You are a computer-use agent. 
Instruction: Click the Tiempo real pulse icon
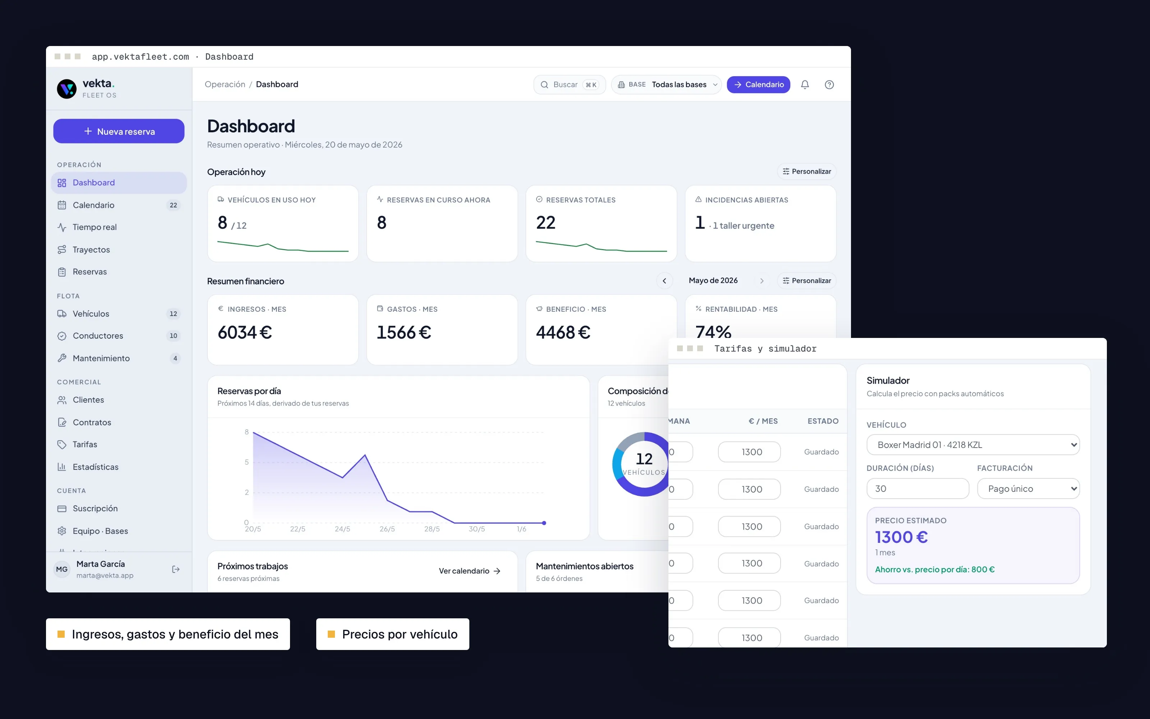point(62,227)
